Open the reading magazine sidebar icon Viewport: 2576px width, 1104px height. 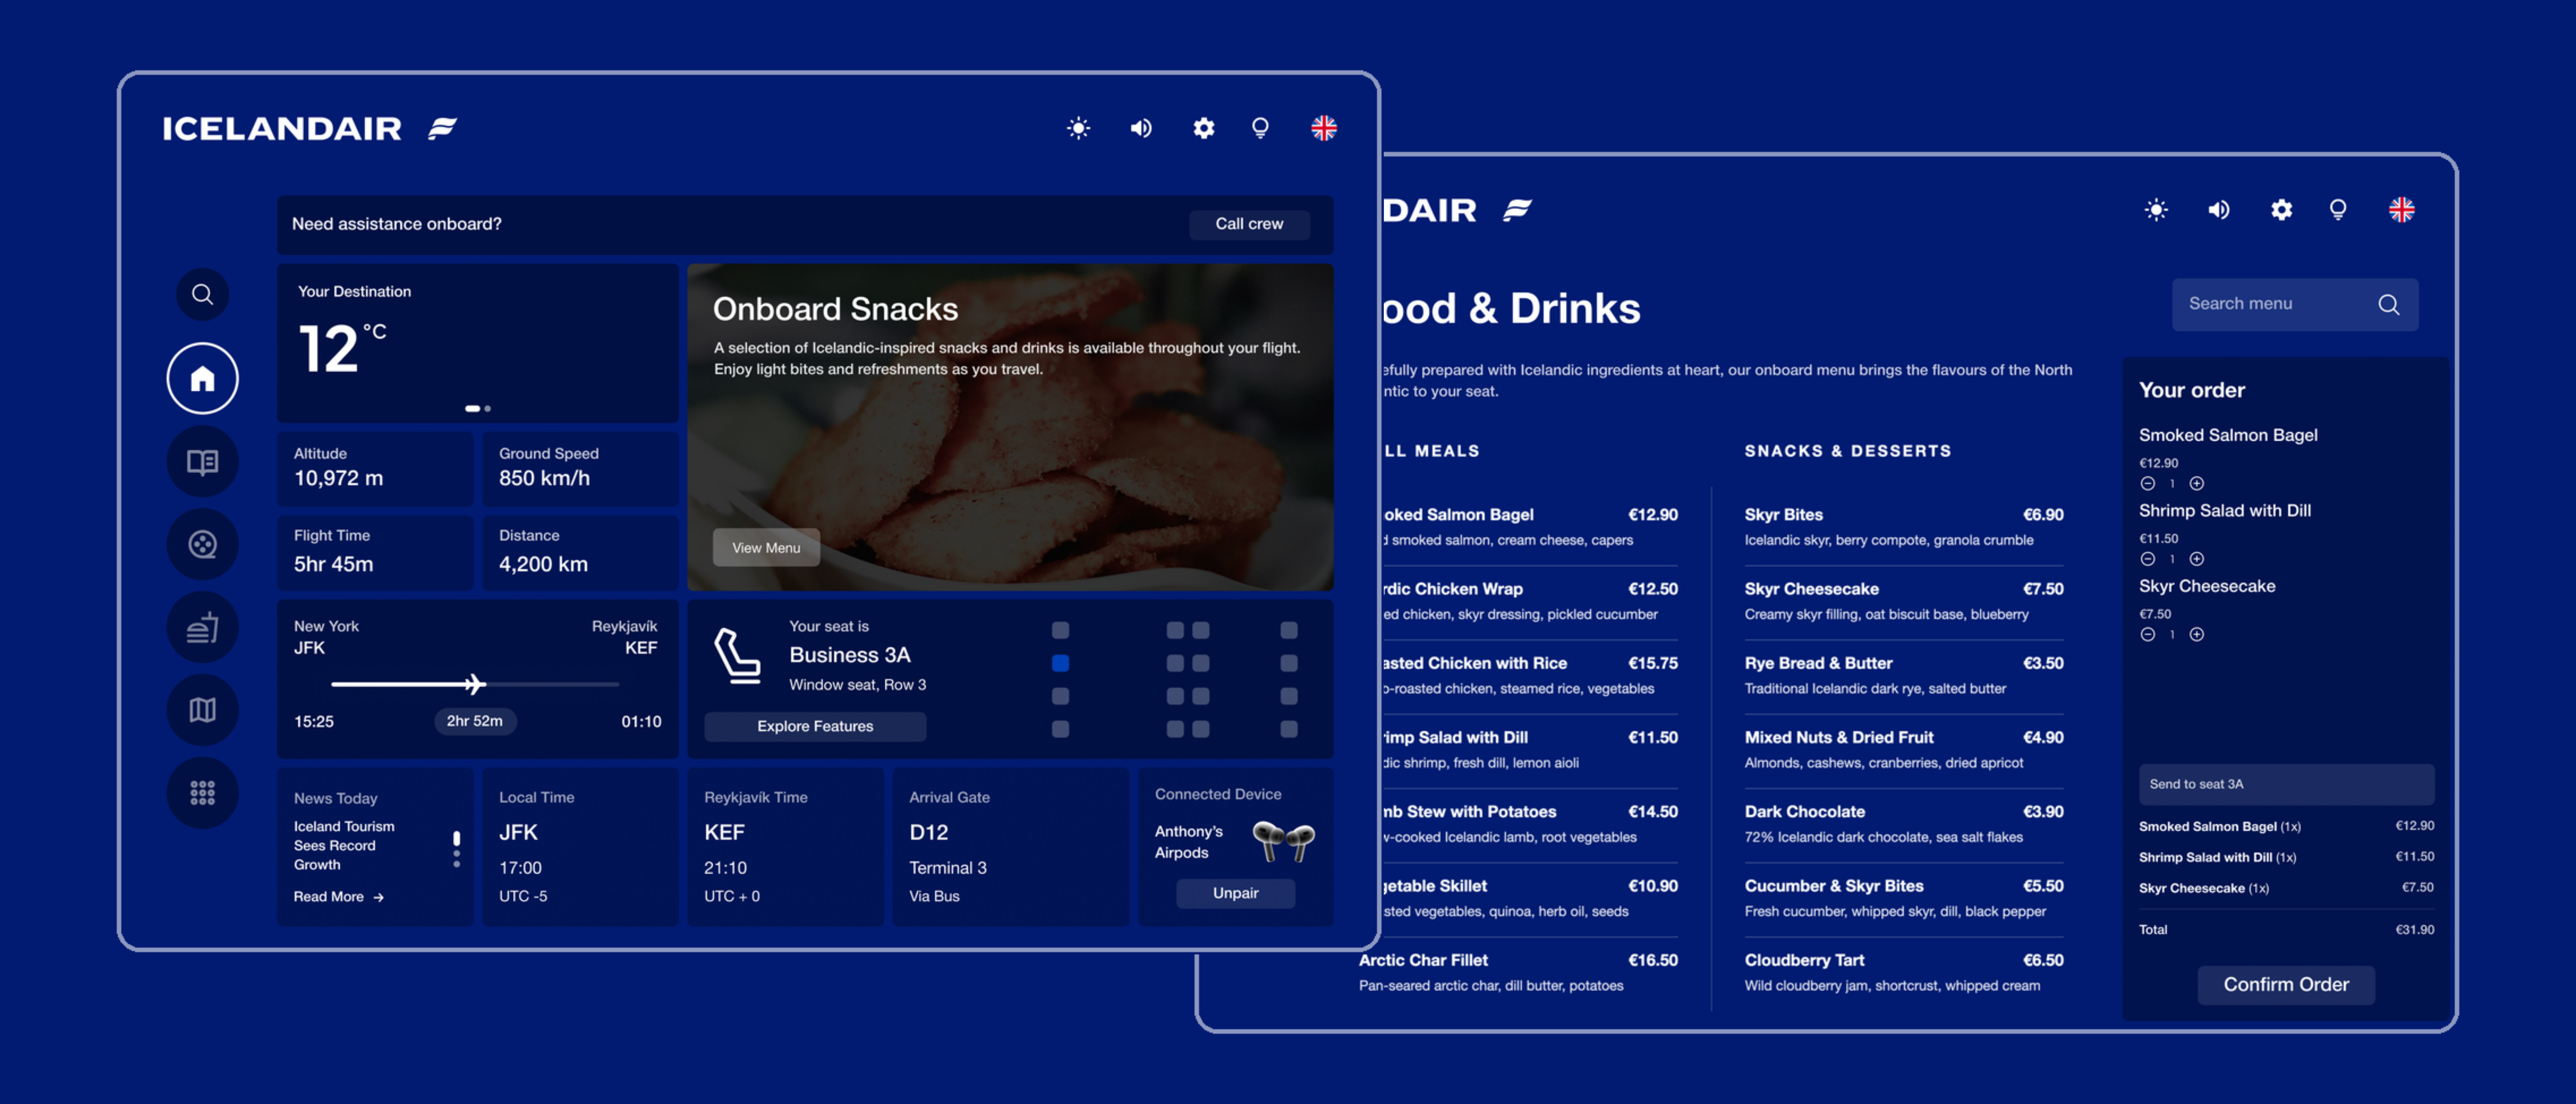(203, 461)
